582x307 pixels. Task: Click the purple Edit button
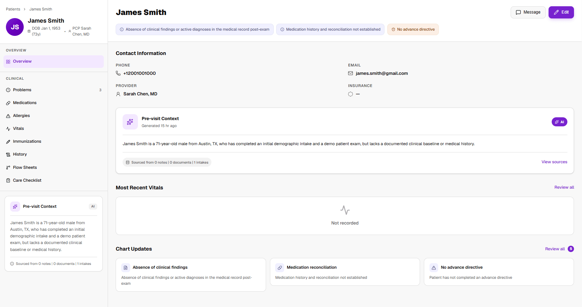click(x=561, y=12)
